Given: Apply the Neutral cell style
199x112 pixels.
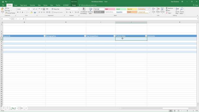Looking at the screenshot, I should [x=132, y=9].
